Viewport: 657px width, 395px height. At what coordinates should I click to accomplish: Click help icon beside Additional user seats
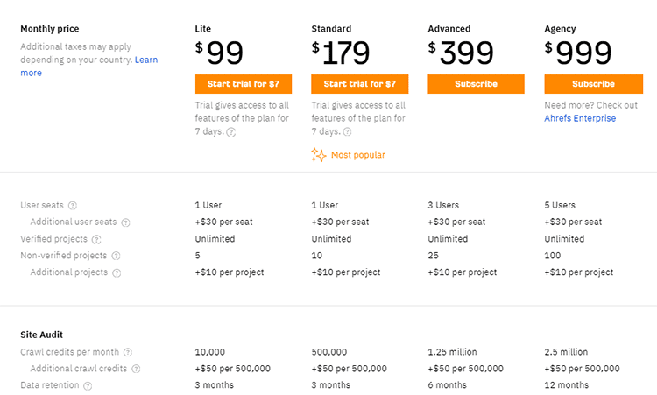tap(126, 222)
